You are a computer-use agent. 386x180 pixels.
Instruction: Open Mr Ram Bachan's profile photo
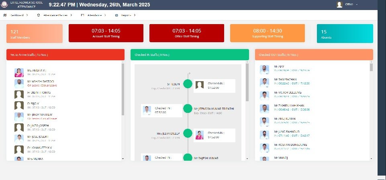tap(264, 83)
